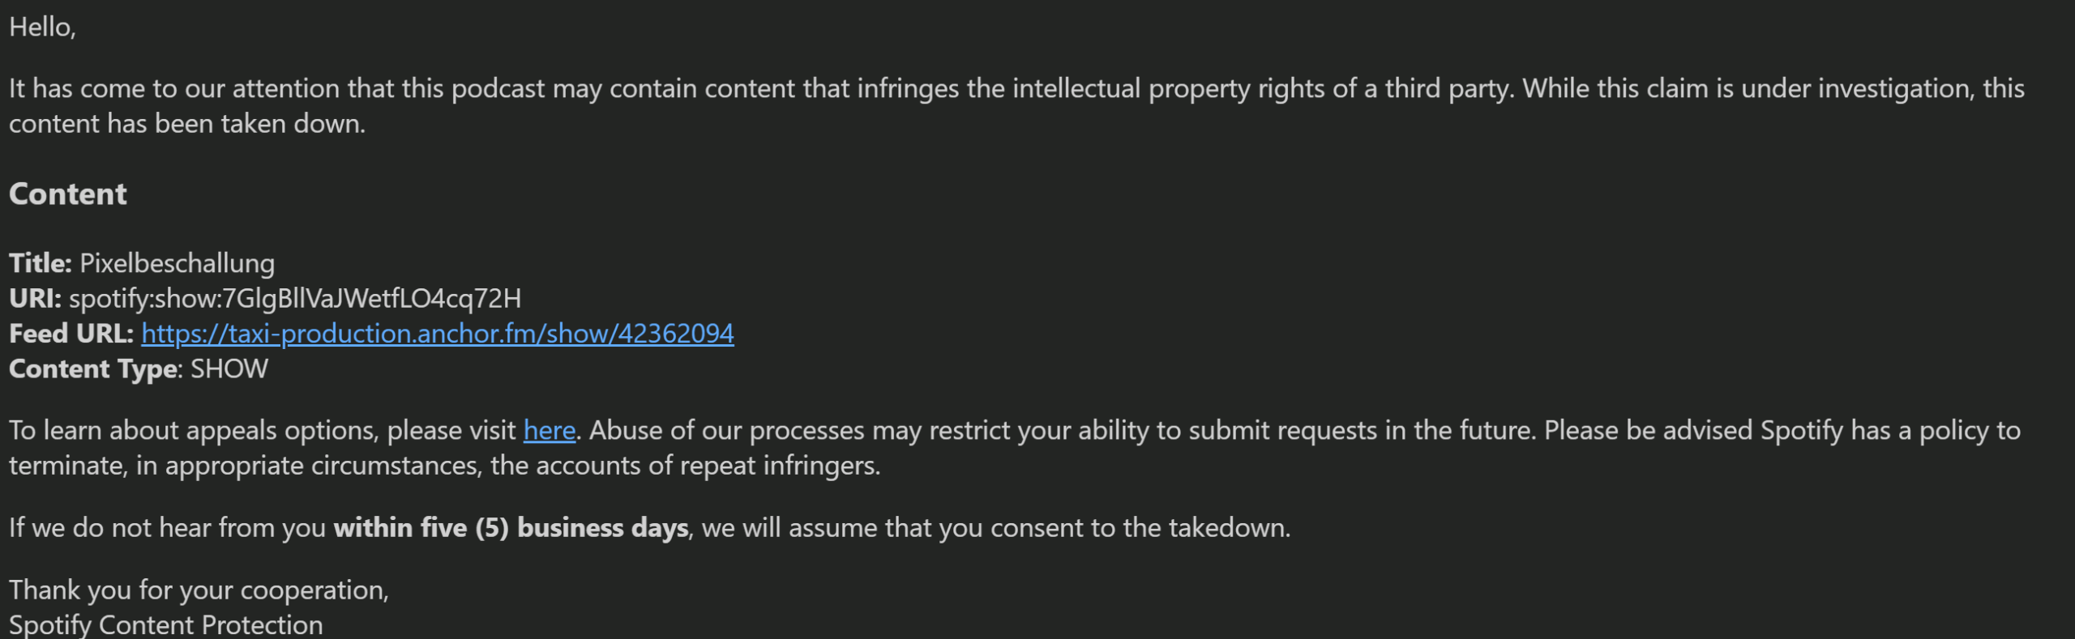Open the taxi-production.anchor.fm feed URL link
Image resolution: width=2075 pixels, height=639 pixels.
[x=438, y=334]
